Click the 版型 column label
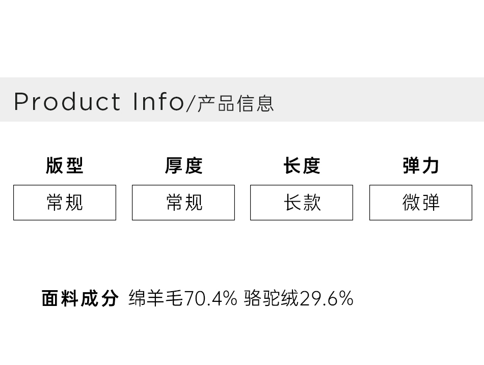Viewport: 484px width, 365px height. click(x=64, y=165)
